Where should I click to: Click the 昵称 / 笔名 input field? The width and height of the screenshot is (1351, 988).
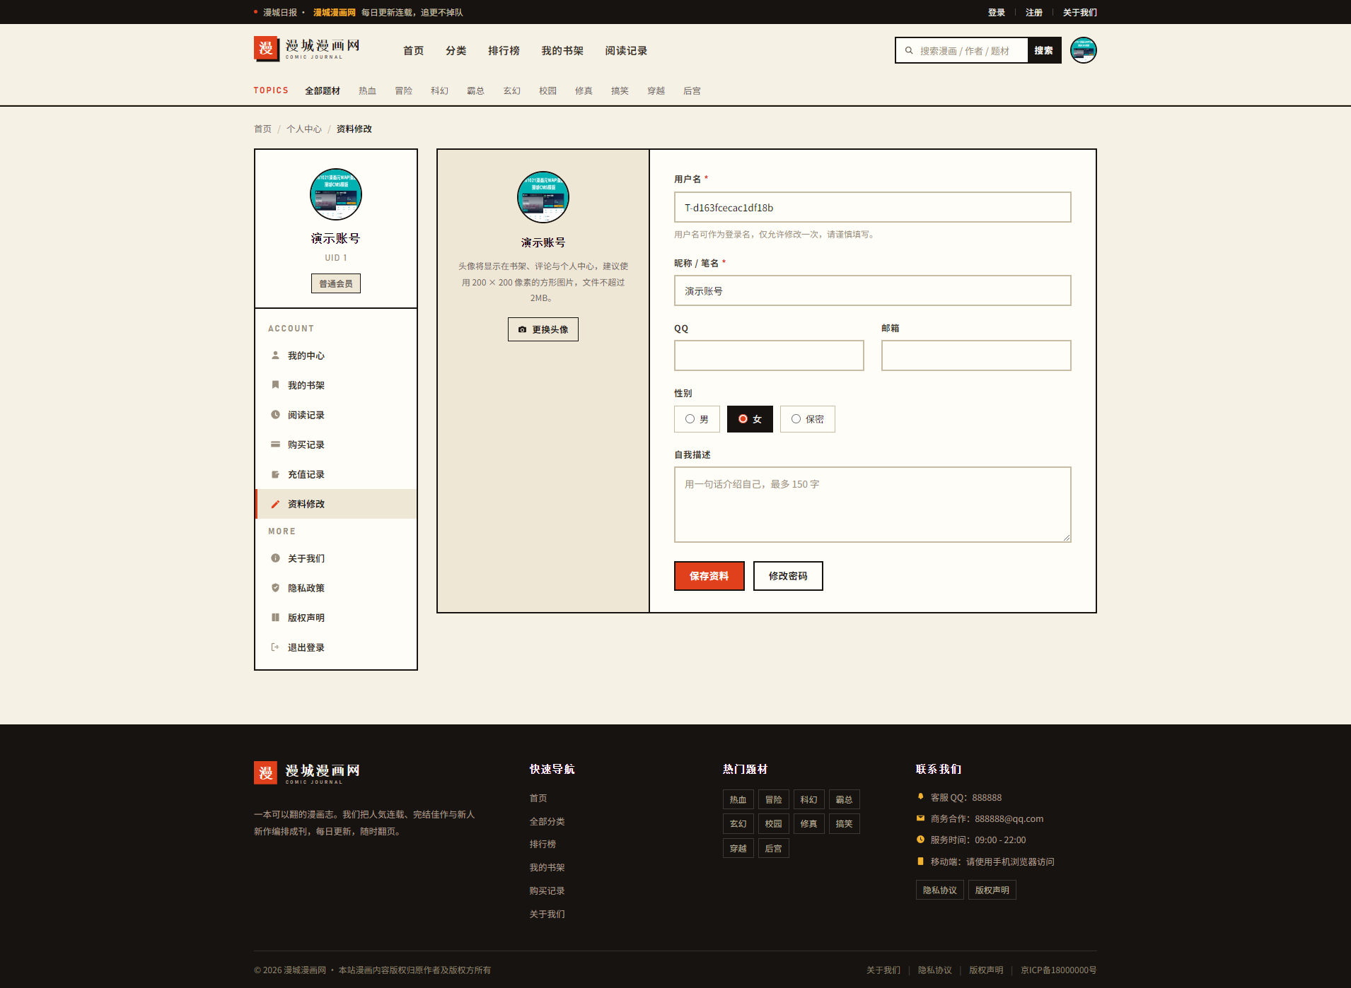point(872,290)
